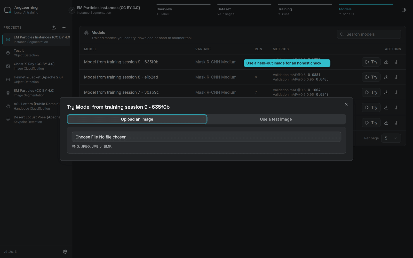Image resolution: width=413 pixels, height=258 pixels.
Task: Toggle the dark/light theme icon
Action: click(x=404, y=10)
